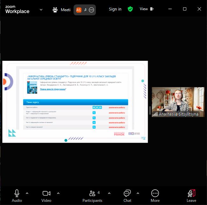Open the Zoom Workplace dropdown chevron
The image size is (207, 205).
(x=41, y=10)
